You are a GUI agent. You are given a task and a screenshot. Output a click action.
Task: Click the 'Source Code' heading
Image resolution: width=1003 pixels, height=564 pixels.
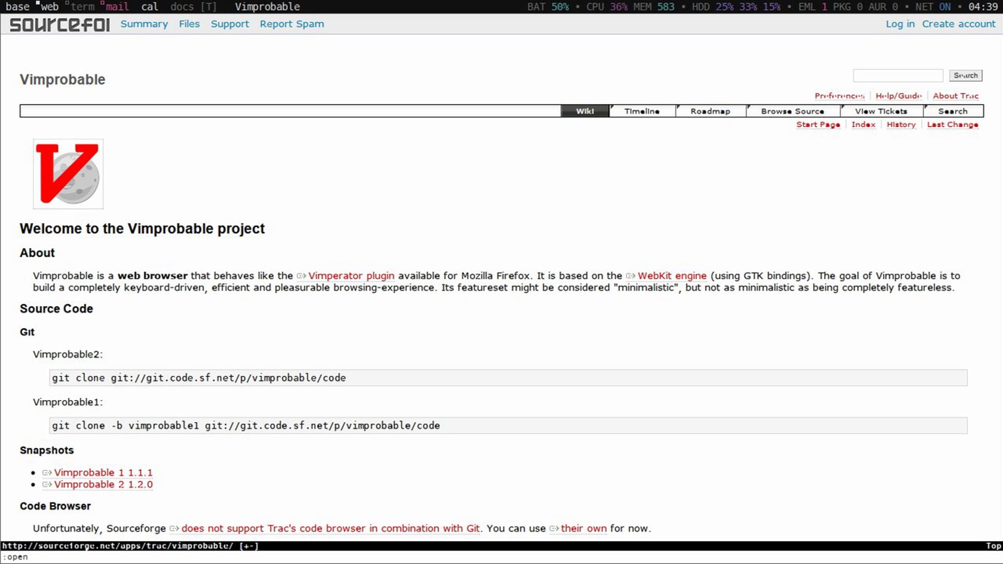(x=56, y=309)
